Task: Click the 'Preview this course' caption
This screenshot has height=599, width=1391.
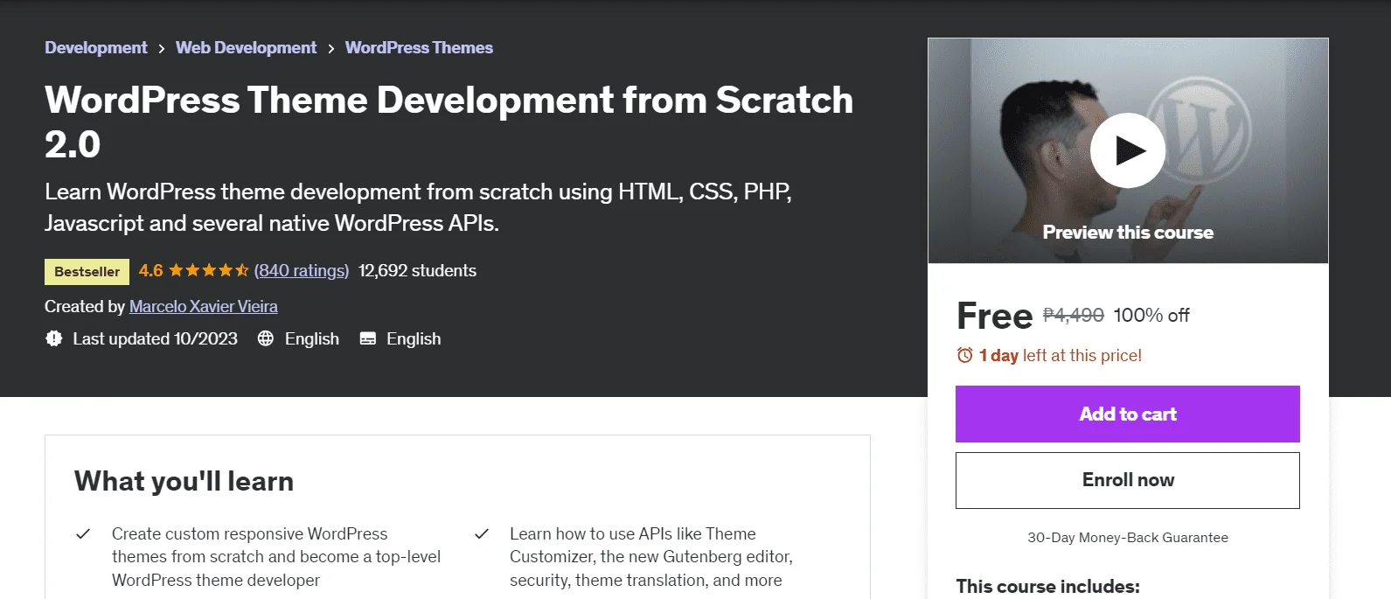Action: tap(1128, 233)
